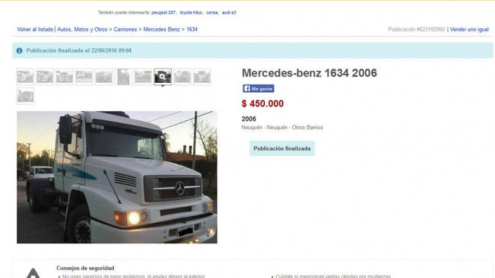The width and height of the screenshot is (495, 278).
Task: Select the second truck thumbnail
Action: click(45, 76)
